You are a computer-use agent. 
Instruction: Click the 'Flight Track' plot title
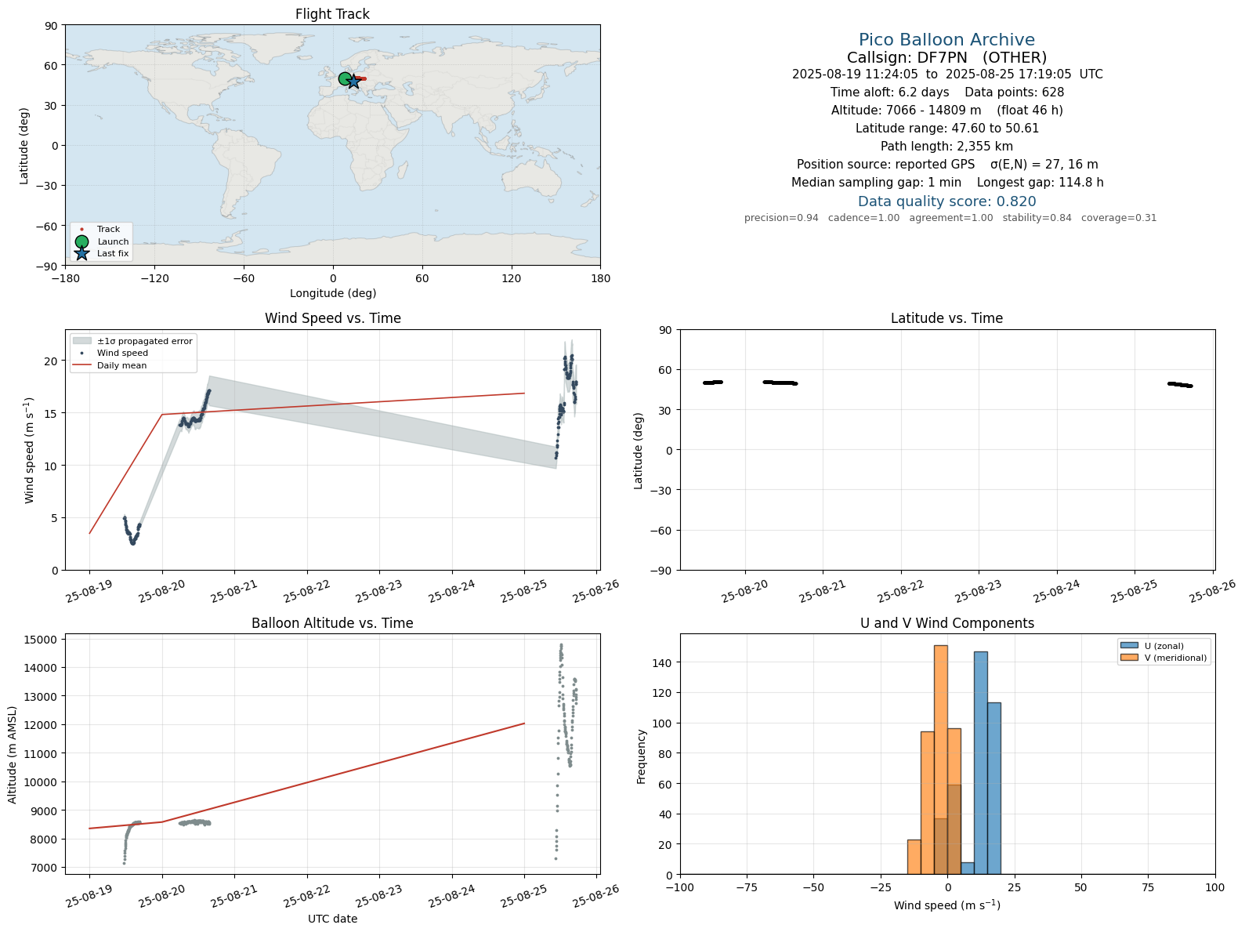pos(332,14)
